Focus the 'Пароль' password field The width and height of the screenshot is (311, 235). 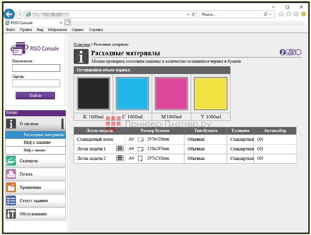pyautogui.click(x=36, y=83)
